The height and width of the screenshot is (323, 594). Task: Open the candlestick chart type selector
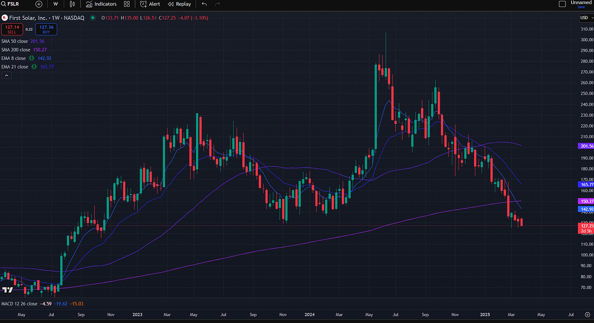tap(73, 4)
